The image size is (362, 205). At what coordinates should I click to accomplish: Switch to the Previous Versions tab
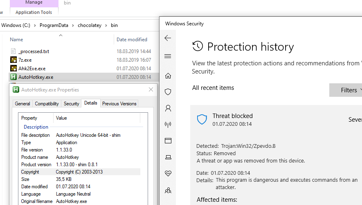click(x=119, y=104)
